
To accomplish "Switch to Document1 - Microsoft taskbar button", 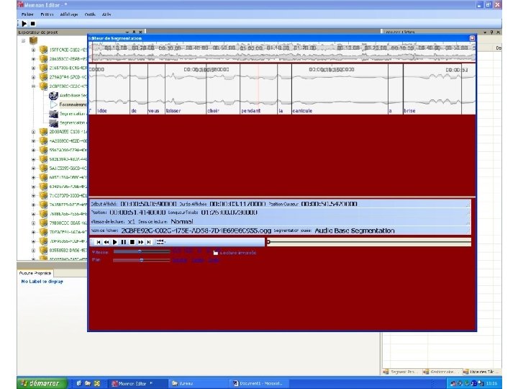I will [259, 384].
